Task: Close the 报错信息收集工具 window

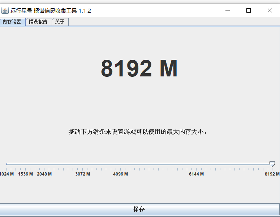Action: tap(270, 10)
